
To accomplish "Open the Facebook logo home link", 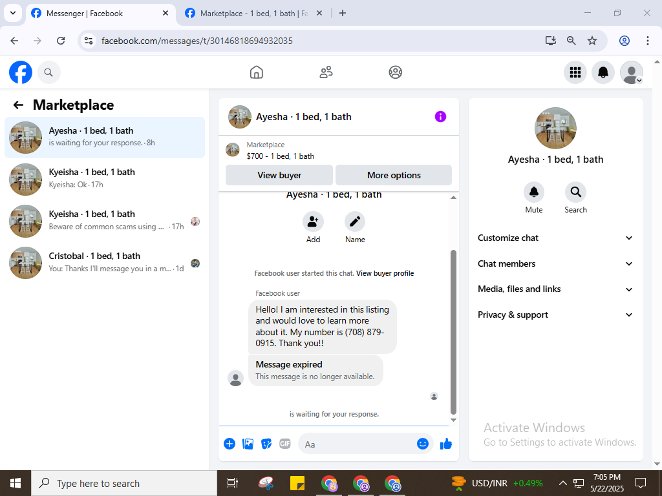I will [21, 72].
